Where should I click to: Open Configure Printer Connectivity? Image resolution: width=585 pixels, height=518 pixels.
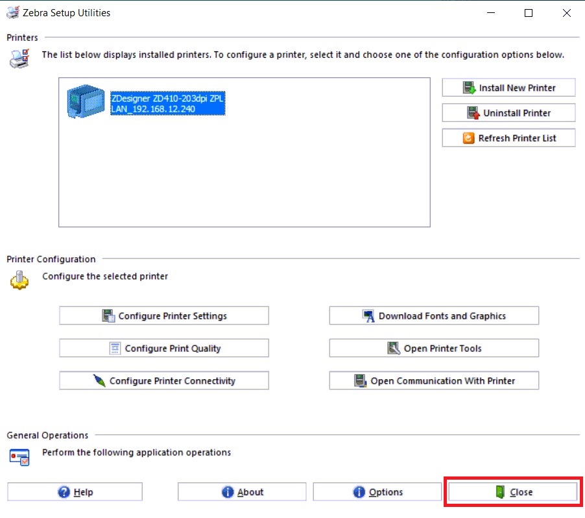pos(164,380)
